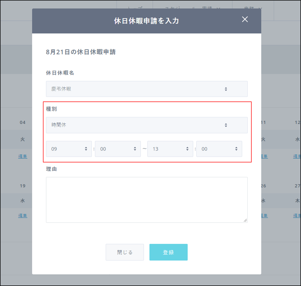This screenshot has width=301, height=286.
Task: Click 編集 link under 26 水
Action: coord(264,216)
